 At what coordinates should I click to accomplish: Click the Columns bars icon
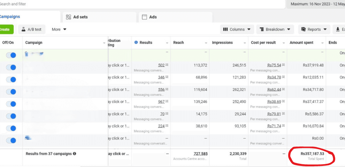pyautogui.click(x=225, y=30)
